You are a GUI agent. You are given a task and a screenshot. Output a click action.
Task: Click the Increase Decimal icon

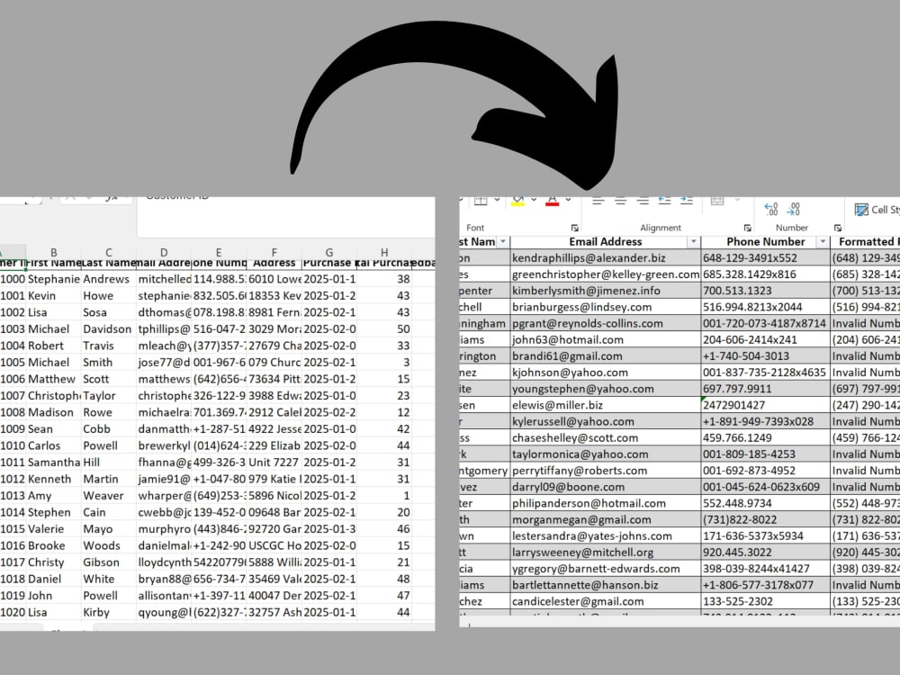(771, 209)
